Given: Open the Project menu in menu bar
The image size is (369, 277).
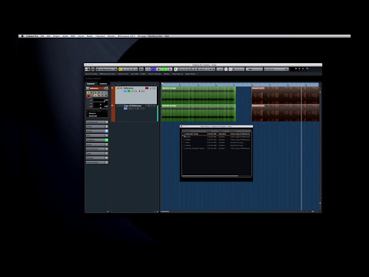Looking at the screenshot, I should tap(56, 36).
